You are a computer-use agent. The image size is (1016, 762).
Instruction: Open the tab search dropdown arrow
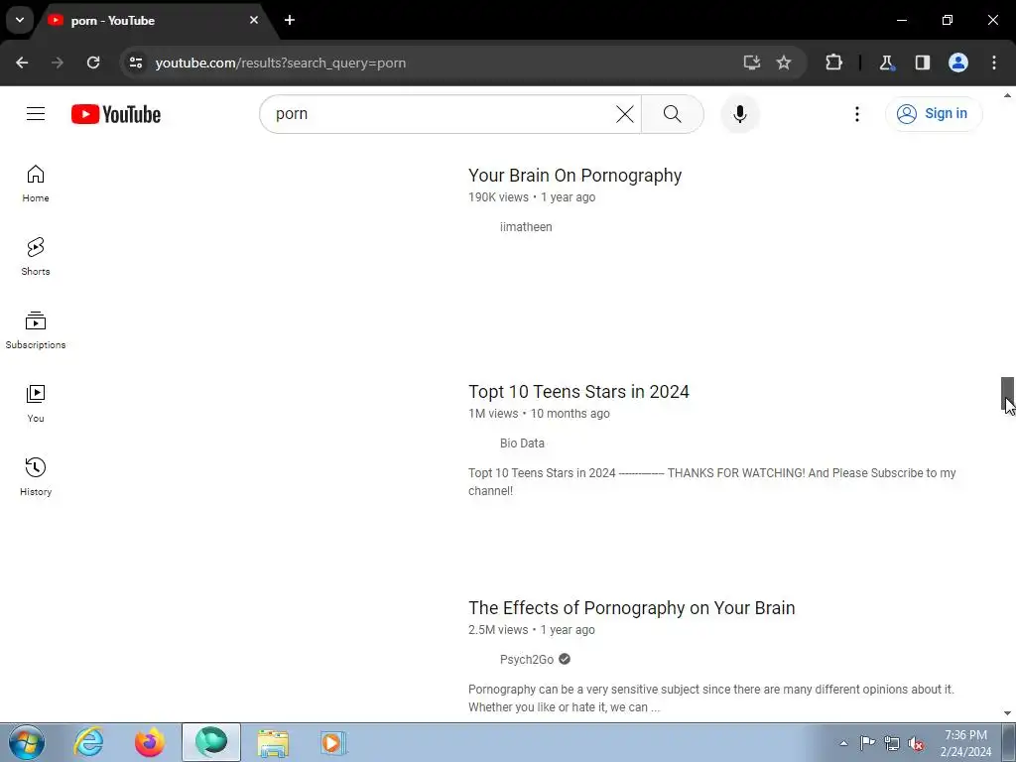[x=20, y=20]
